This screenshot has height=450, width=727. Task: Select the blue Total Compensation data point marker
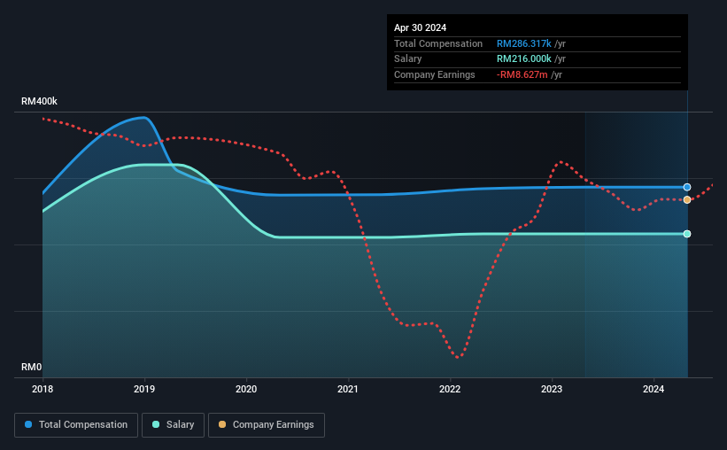point(687,187)
